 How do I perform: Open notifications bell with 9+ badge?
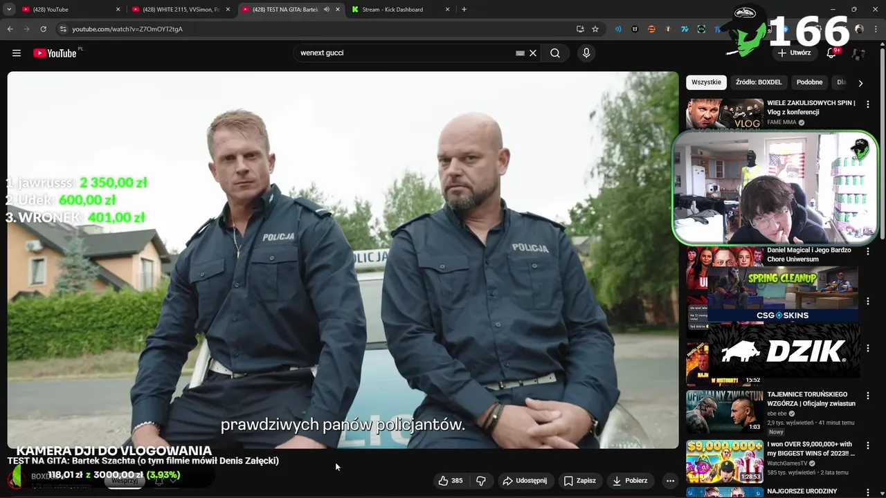[x=832, y=53]
